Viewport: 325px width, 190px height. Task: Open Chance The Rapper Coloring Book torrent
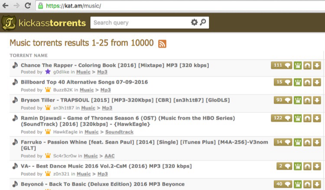pyautogui.click(x=115, y=65)
